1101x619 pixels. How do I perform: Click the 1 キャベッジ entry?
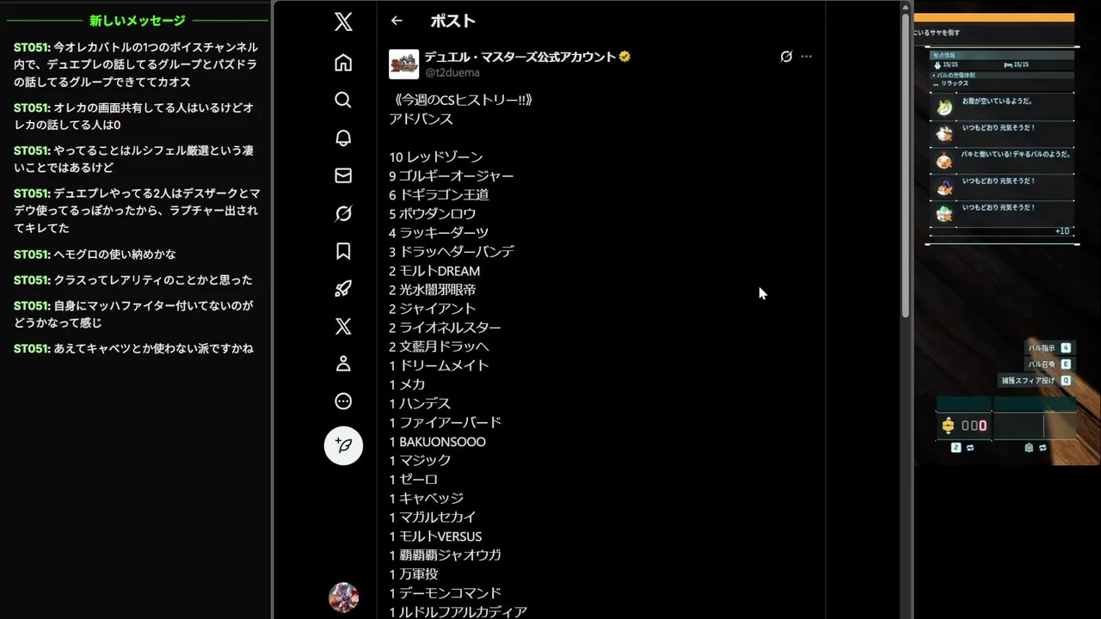coord(426,499)
